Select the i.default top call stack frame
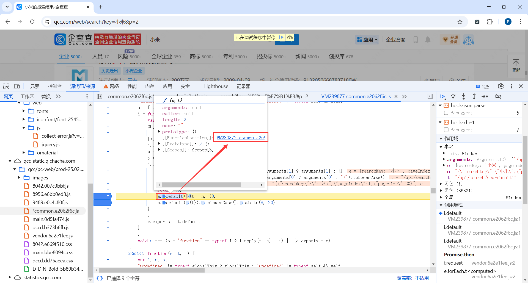The height and width of the screenshot is (283, 528). click(480, 216)
